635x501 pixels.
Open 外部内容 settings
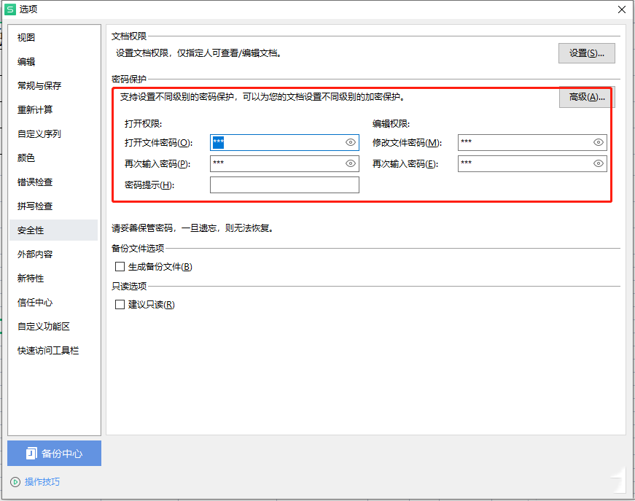[53, 255]
